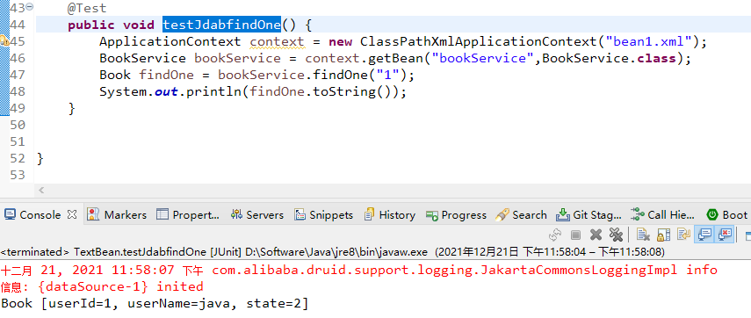Image resolution: width=751 pixels, height=318 pixels.
Task: Close the Console view tab
Action: pyautogui.click(x=72, y=214)
